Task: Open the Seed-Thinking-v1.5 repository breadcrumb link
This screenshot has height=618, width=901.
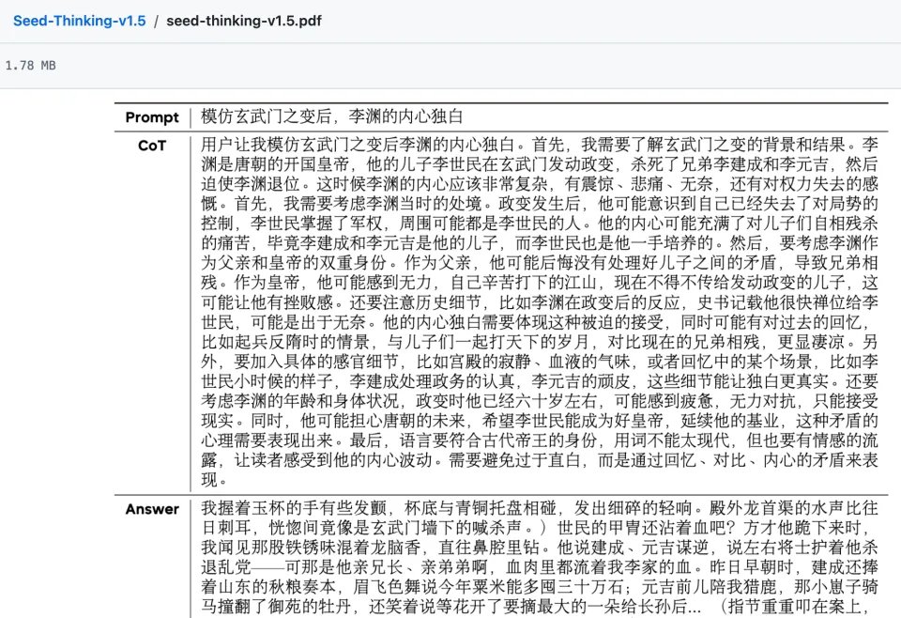Action: pyautogui.click(x=79, y=20)
